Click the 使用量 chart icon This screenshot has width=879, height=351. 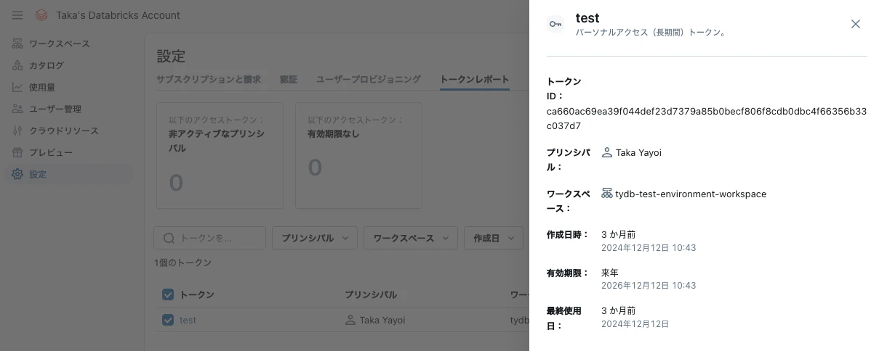click(17, 87)
